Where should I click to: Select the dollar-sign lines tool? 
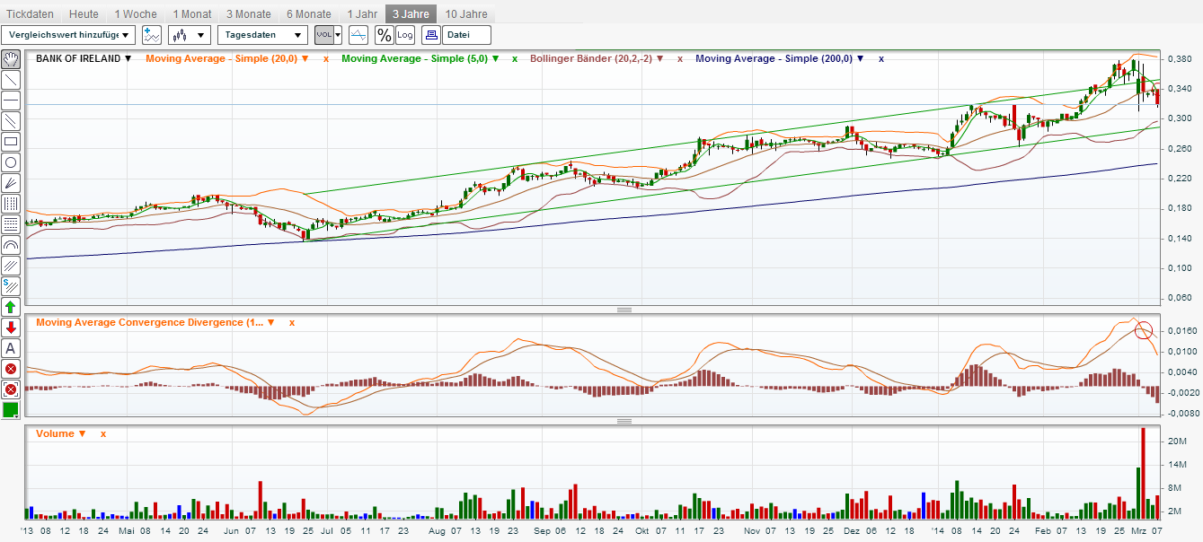(x=11, y=286)
